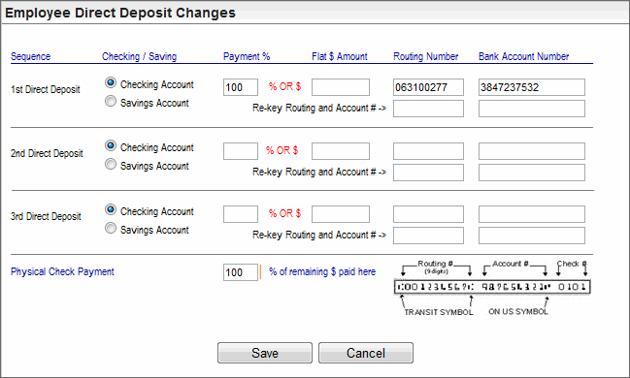Click the 1st Direct Deposit payment percent field
The image size is (630, 378).
pos(241,87)
